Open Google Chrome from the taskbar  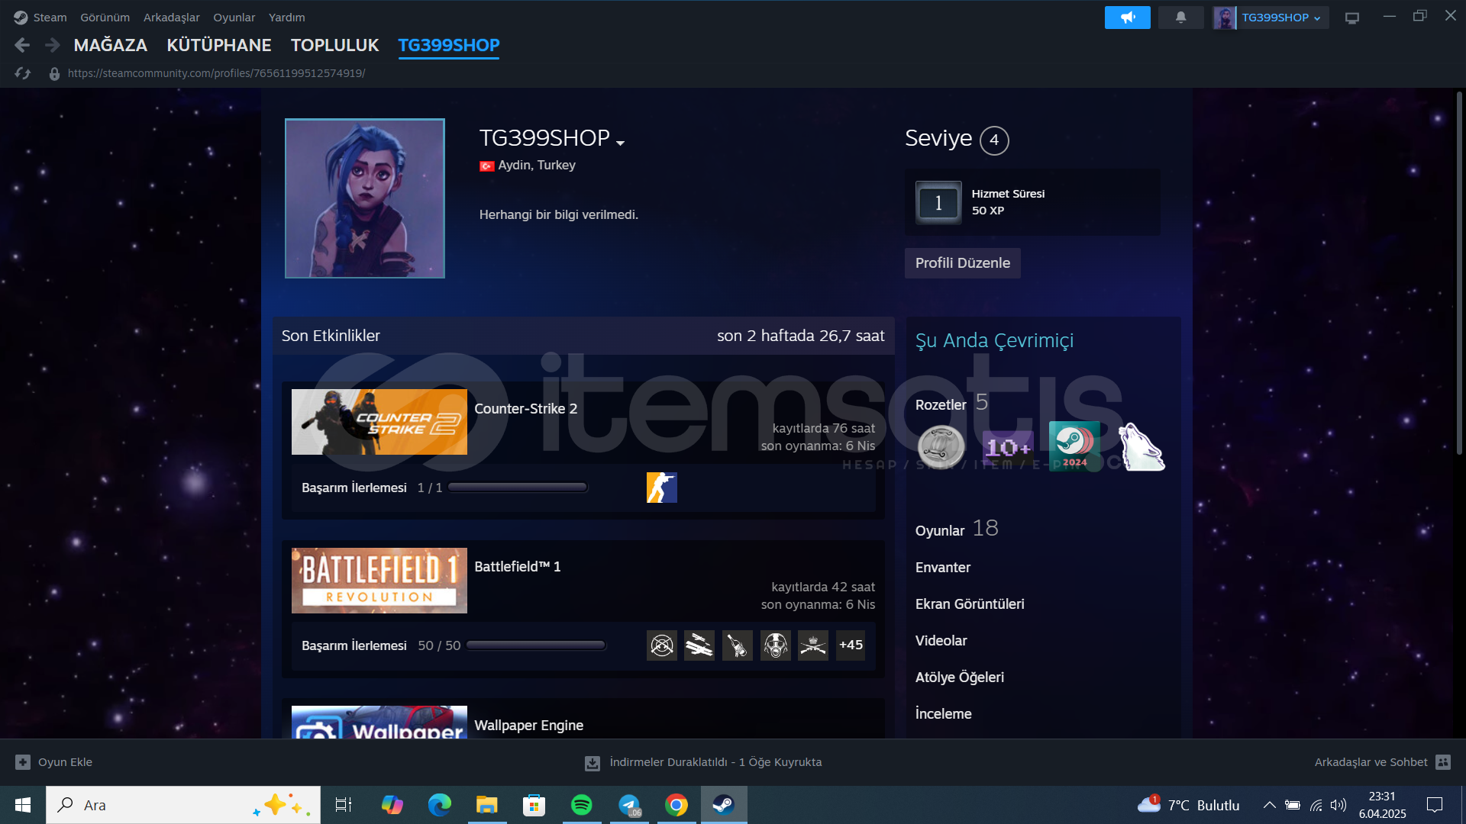pos(676,805)
